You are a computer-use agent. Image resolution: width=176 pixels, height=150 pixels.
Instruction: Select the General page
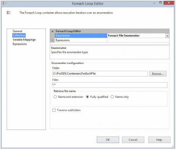tap(17, 31)
